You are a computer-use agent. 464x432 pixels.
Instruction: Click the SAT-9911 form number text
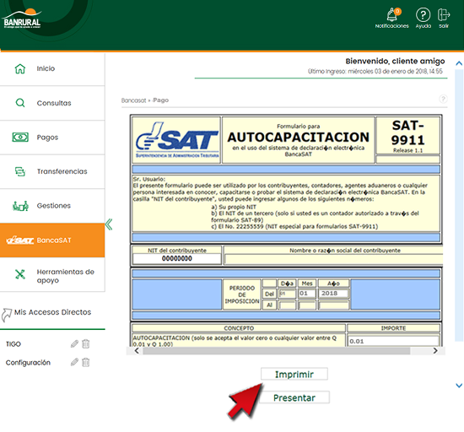407,132
